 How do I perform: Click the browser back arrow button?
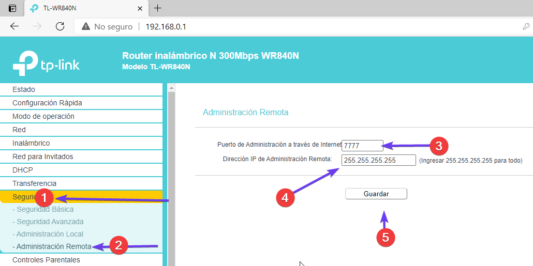(x=14, y=26)
